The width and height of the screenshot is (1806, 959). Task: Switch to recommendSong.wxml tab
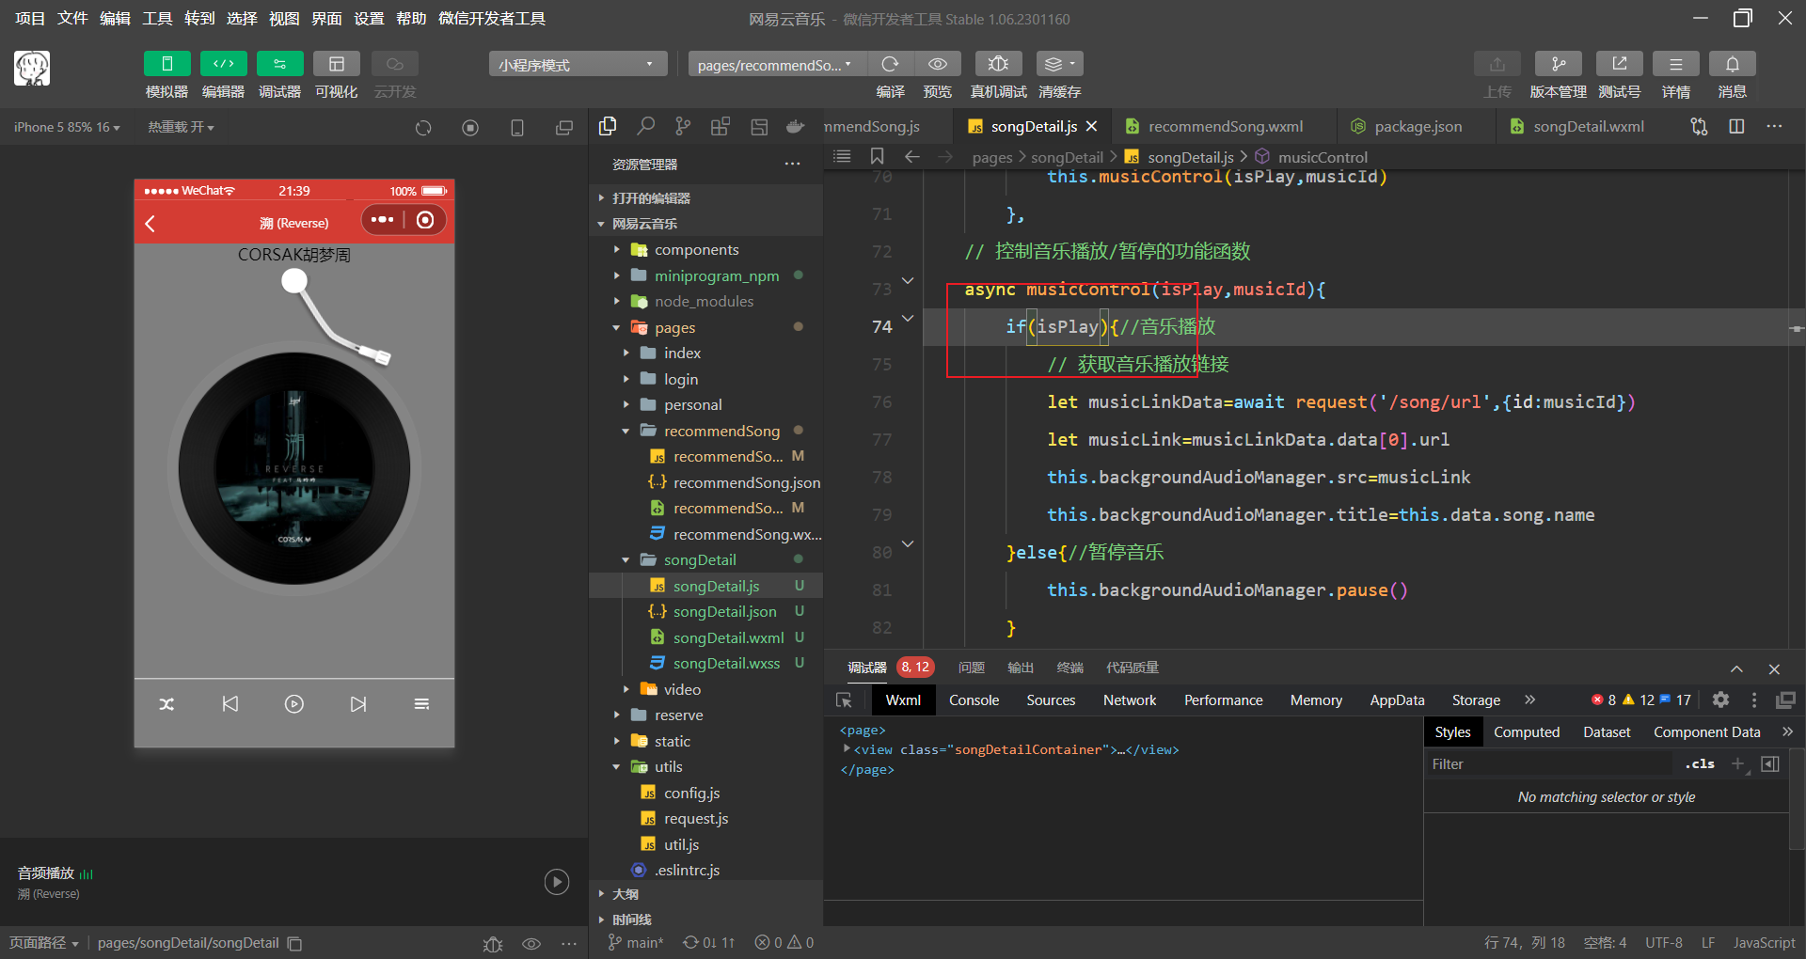coord(1225,126)
